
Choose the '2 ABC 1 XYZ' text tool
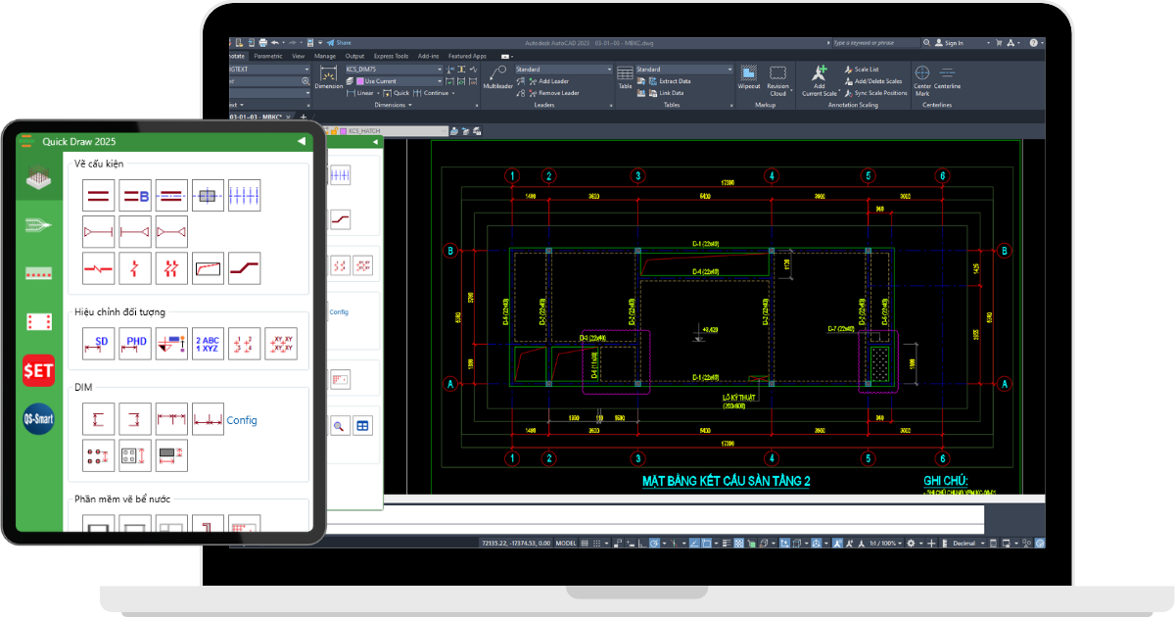[208, 344]
